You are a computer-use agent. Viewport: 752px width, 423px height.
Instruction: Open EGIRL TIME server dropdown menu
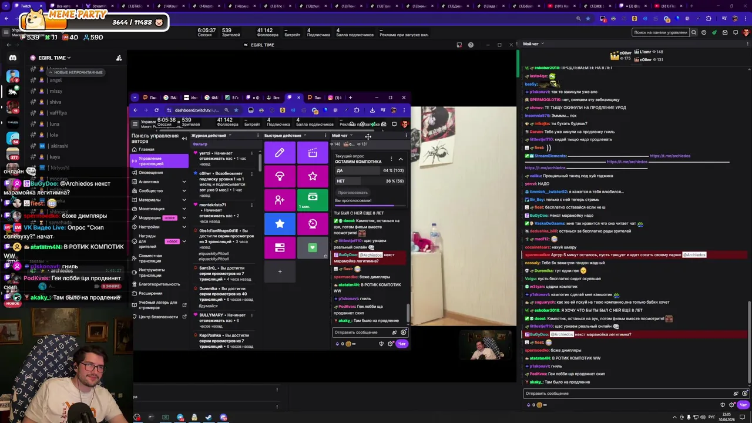pyautogui.click(x=54, y=58)
